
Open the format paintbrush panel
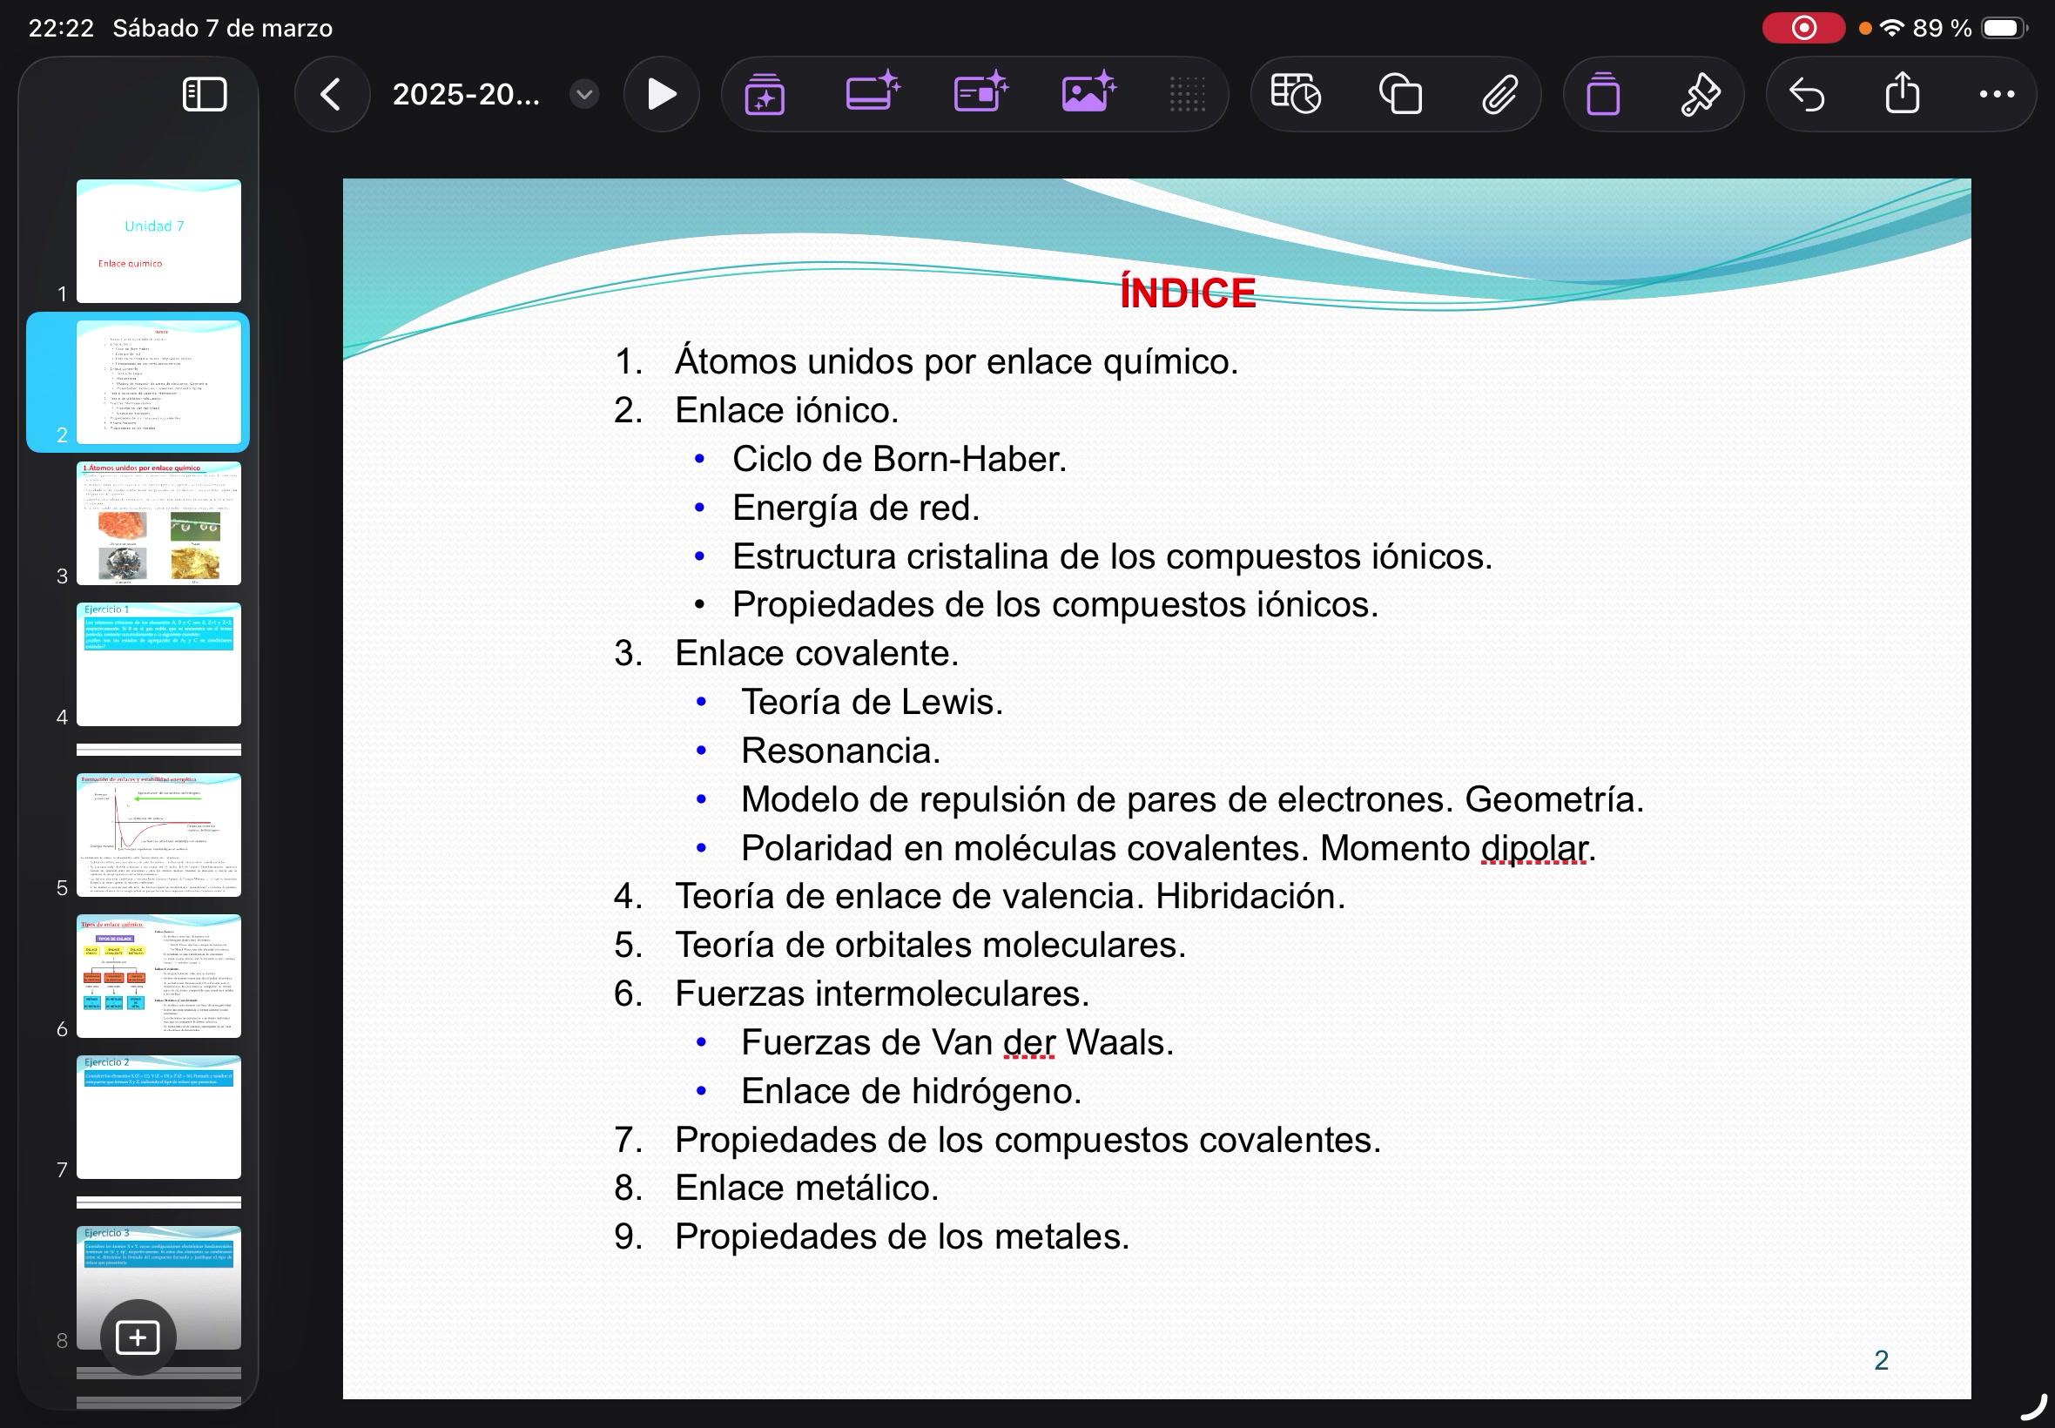(x=1700, y=94)
